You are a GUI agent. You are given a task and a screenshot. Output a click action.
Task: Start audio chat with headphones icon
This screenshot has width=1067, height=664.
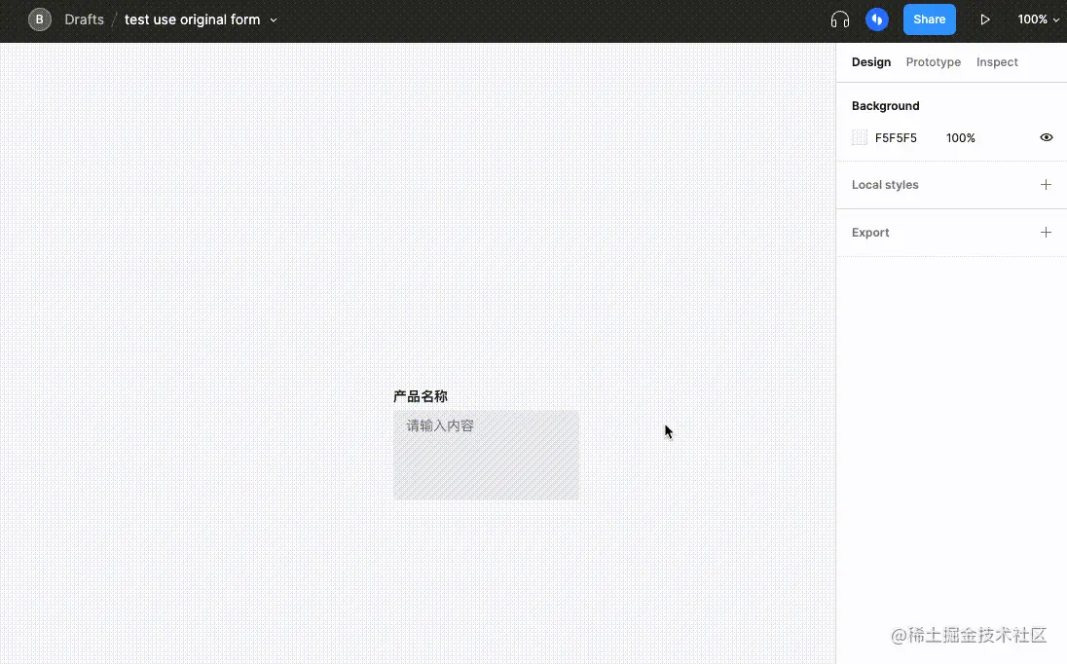point(840,19)
